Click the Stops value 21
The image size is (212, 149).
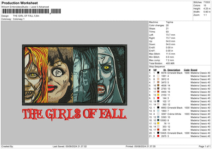[x=167, y=28]
